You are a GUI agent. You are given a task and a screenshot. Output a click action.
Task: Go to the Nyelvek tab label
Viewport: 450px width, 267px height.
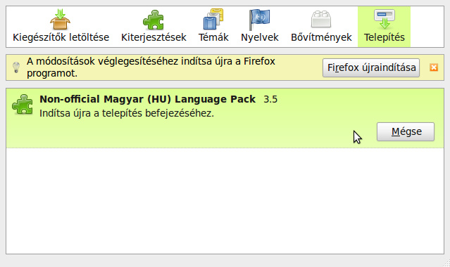tap(260, 37)
